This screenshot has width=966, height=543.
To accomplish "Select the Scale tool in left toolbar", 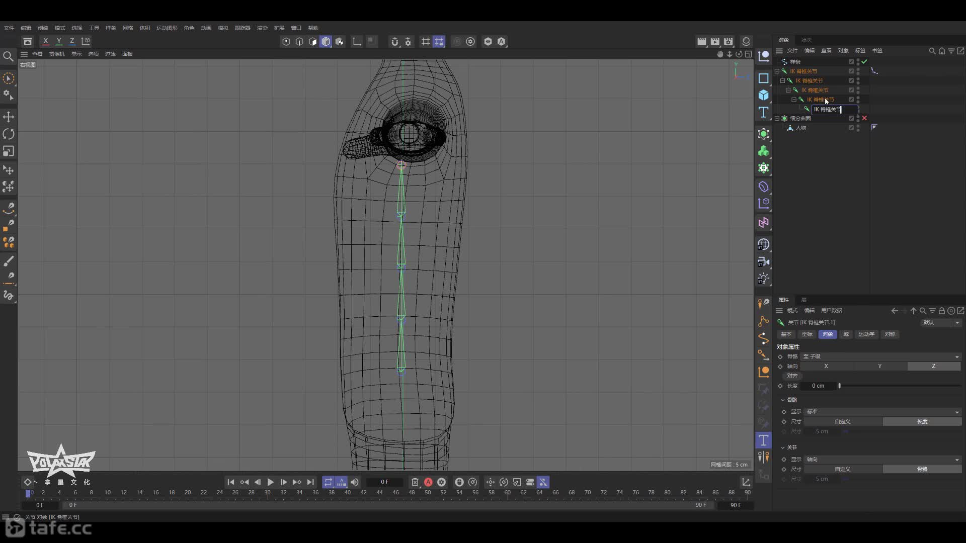I will click(x=9, y=151).
